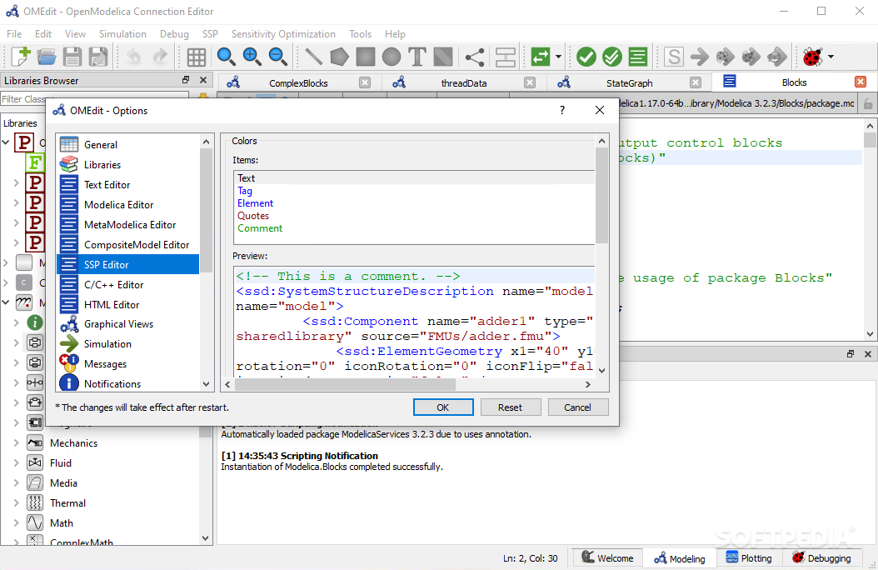878x570 pixels.
Task: Select the Text shape tool
Action: [x=417, y=57]
